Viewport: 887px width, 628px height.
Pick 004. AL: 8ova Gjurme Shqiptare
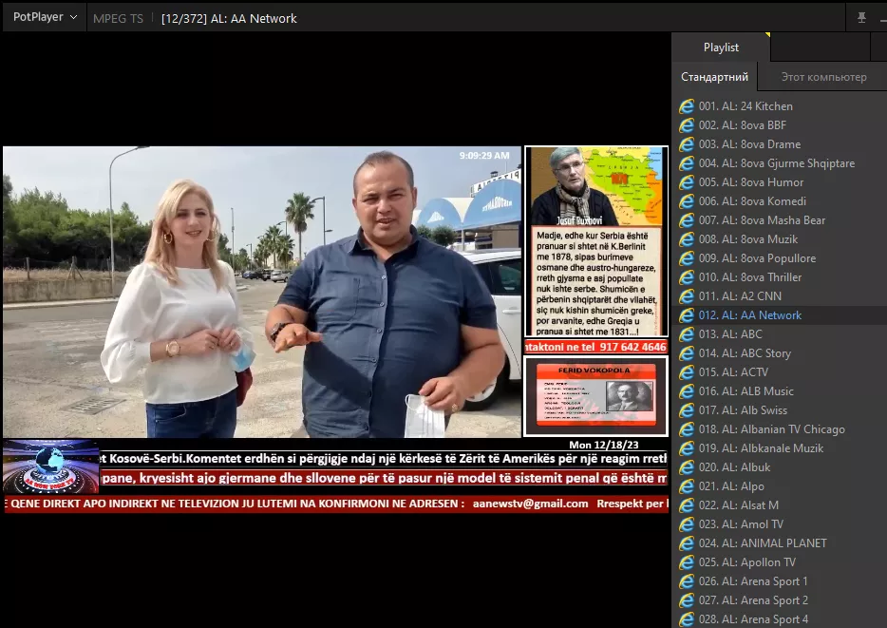click(x=781, y=163)
